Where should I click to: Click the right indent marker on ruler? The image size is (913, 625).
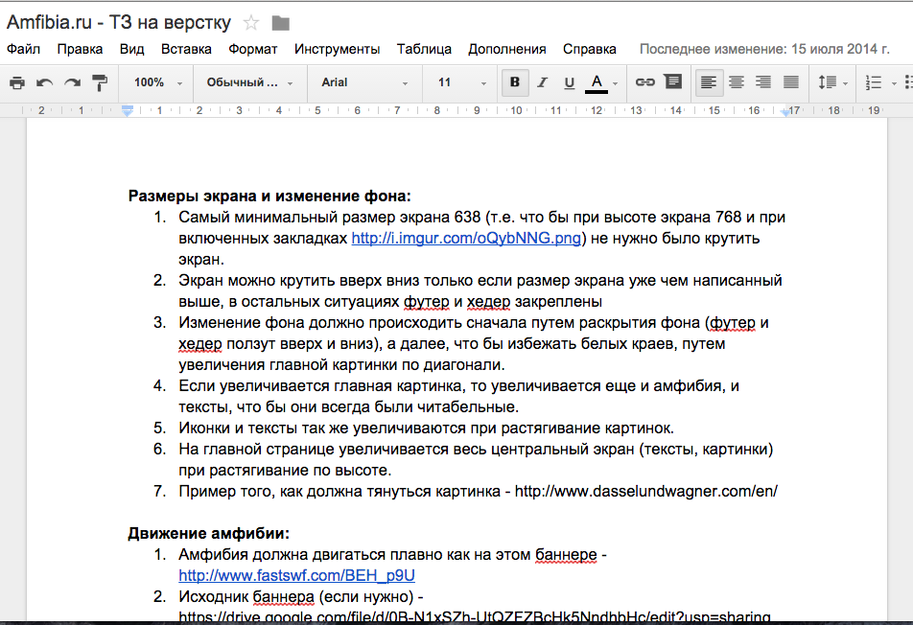(x=786, y=111)
